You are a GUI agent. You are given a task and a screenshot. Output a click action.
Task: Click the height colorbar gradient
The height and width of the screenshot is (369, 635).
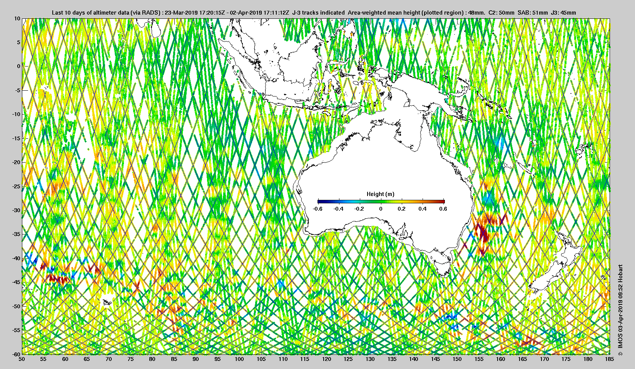coord(381,201)
